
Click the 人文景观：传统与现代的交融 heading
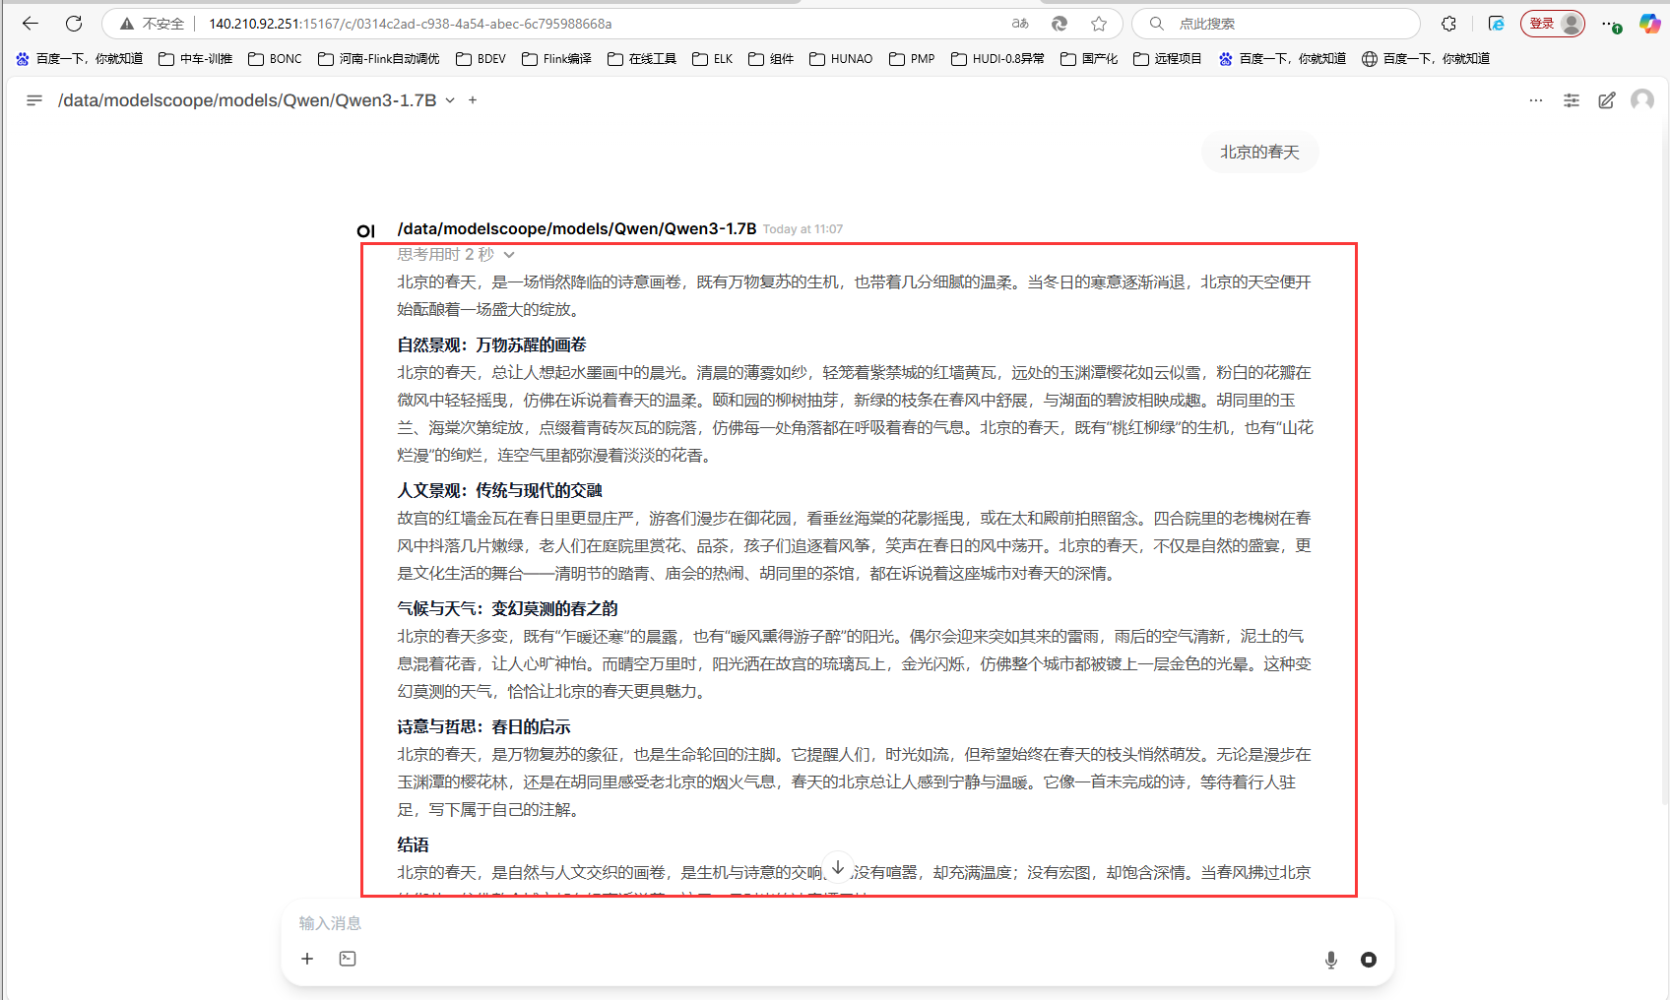499,491
